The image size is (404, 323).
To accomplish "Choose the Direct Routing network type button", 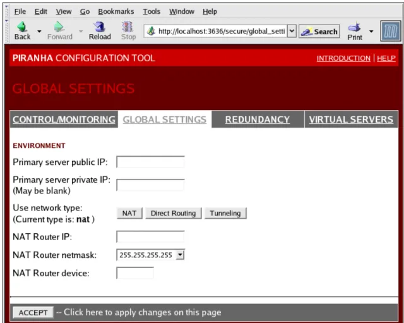I will click(174, 214).
